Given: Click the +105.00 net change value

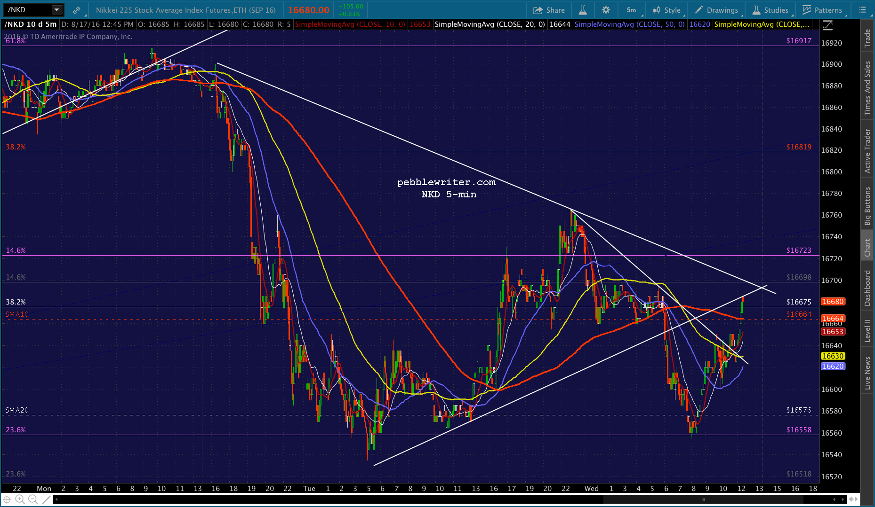Looking at the screenshot, I should tap(351, 7).
